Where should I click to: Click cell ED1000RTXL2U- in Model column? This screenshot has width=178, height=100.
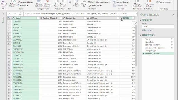25,65
